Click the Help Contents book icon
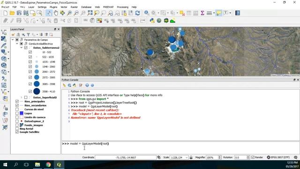The image size is (300, 169). (x=238, y=13)
